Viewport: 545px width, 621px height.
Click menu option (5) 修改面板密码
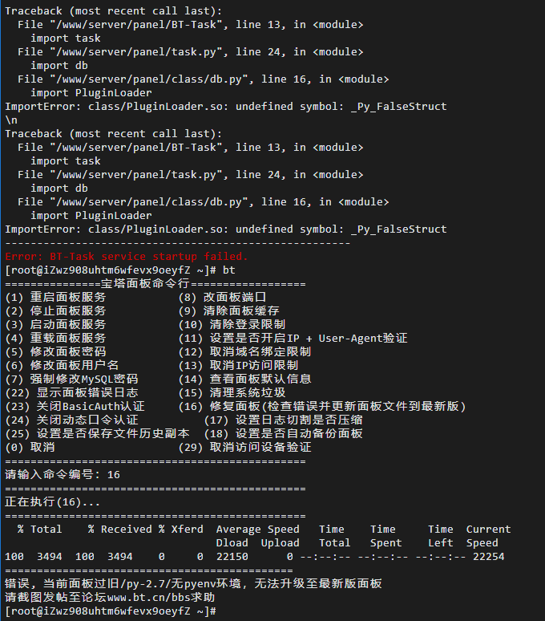click(x=56, y=351)
